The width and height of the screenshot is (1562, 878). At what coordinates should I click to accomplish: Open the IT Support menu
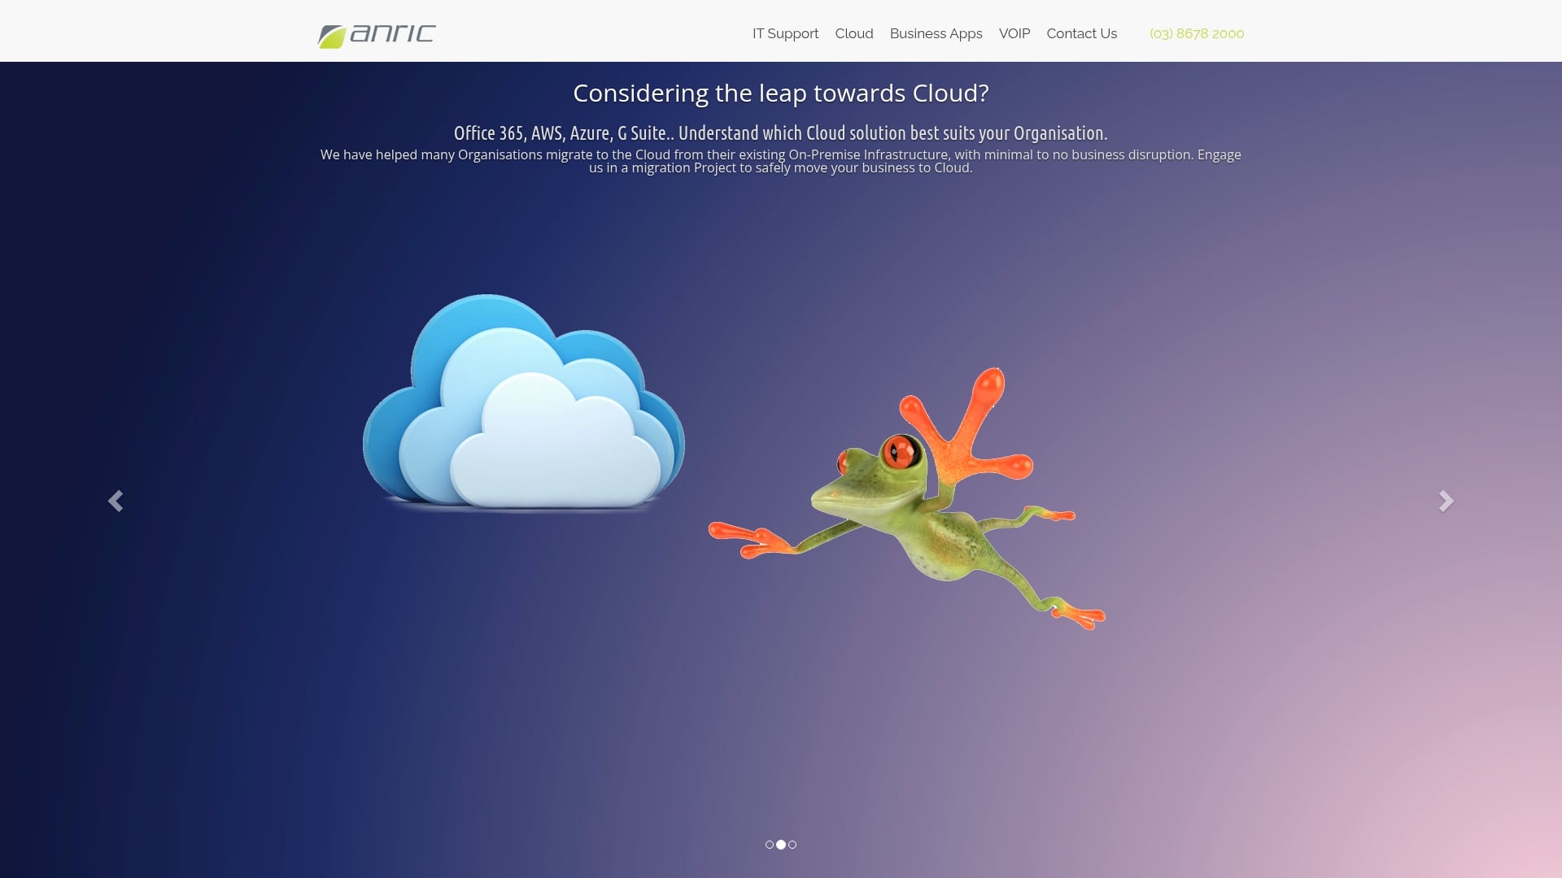[x=785, y=33]
